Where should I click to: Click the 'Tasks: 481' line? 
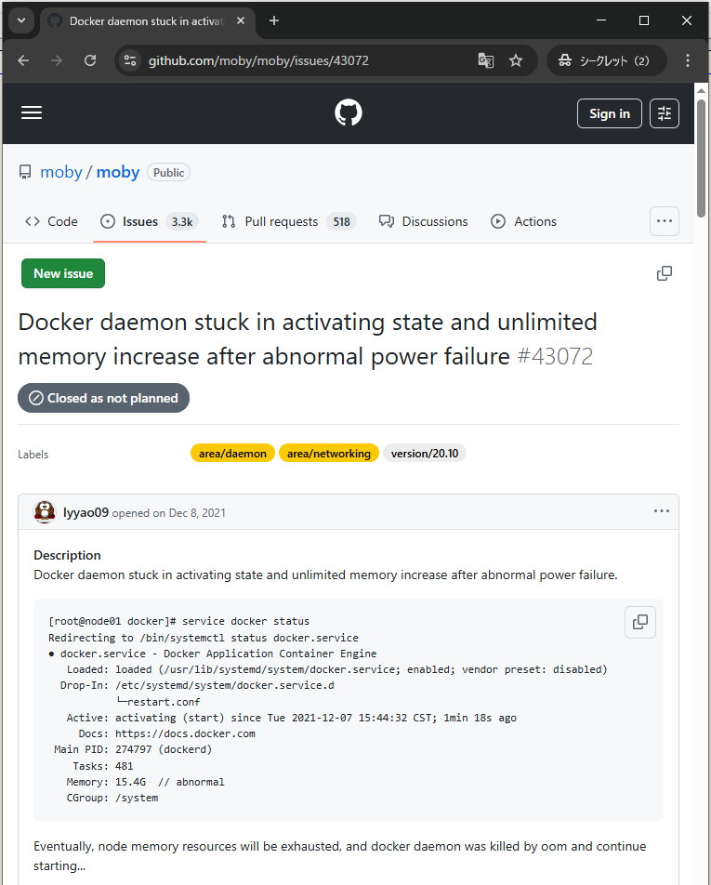pyautogui.click(x=102, y=766)
